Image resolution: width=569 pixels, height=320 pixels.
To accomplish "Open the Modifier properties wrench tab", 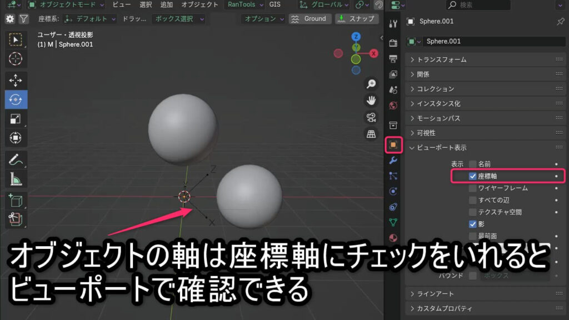I will [393, 161].
